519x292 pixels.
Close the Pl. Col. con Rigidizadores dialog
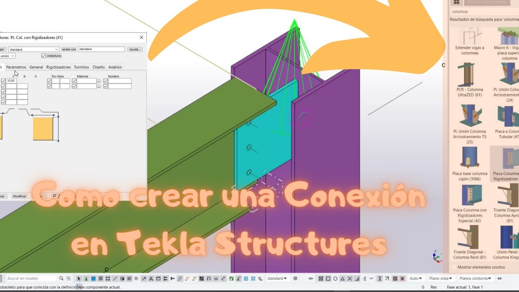[x=142, y=37]
